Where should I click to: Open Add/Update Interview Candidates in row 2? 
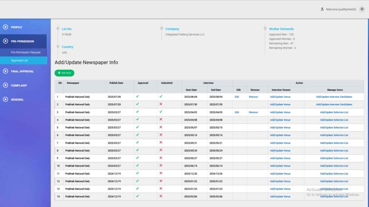click(334, 105)
